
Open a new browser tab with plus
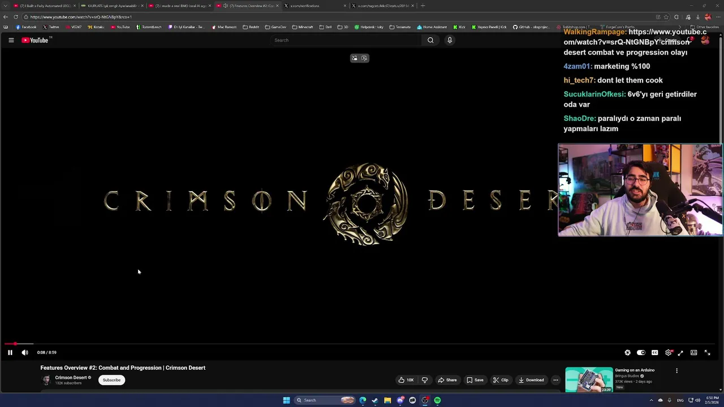pyautogui.click(x=423, y=6)
